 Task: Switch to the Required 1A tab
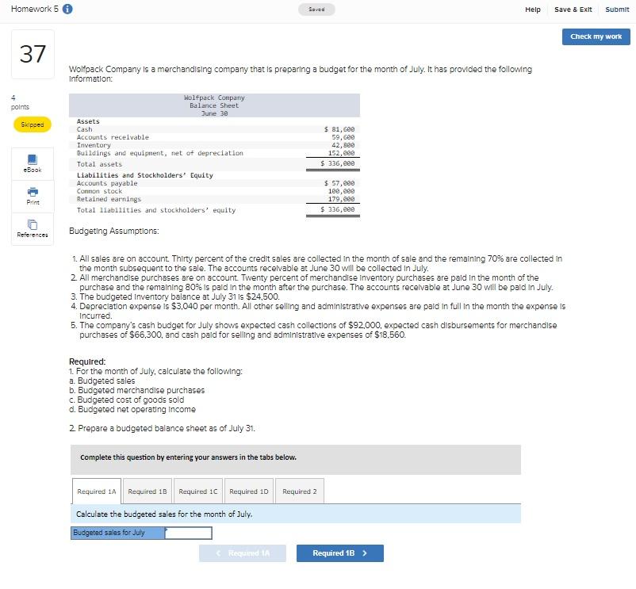point(97,491)
